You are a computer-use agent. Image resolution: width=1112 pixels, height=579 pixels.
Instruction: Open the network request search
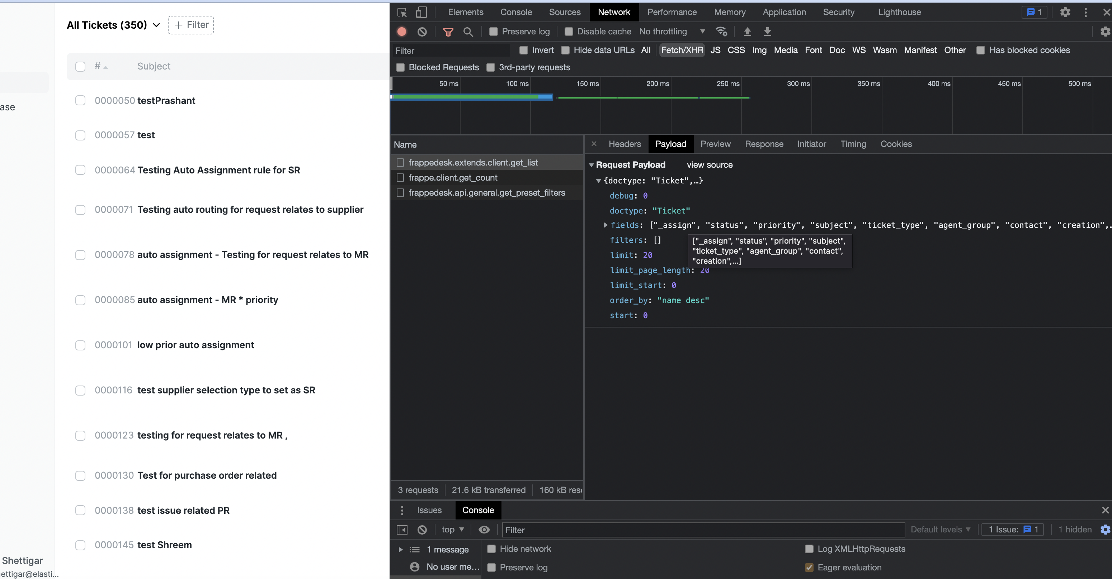pyautogui.click(x=468, y=32)
